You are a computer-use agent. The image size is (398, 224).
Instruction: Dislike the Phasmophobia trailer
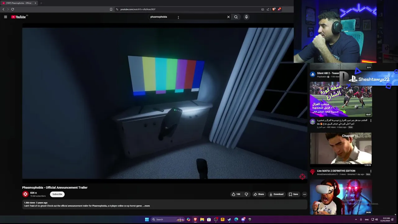pyautogui.click(x=246, y=194)
